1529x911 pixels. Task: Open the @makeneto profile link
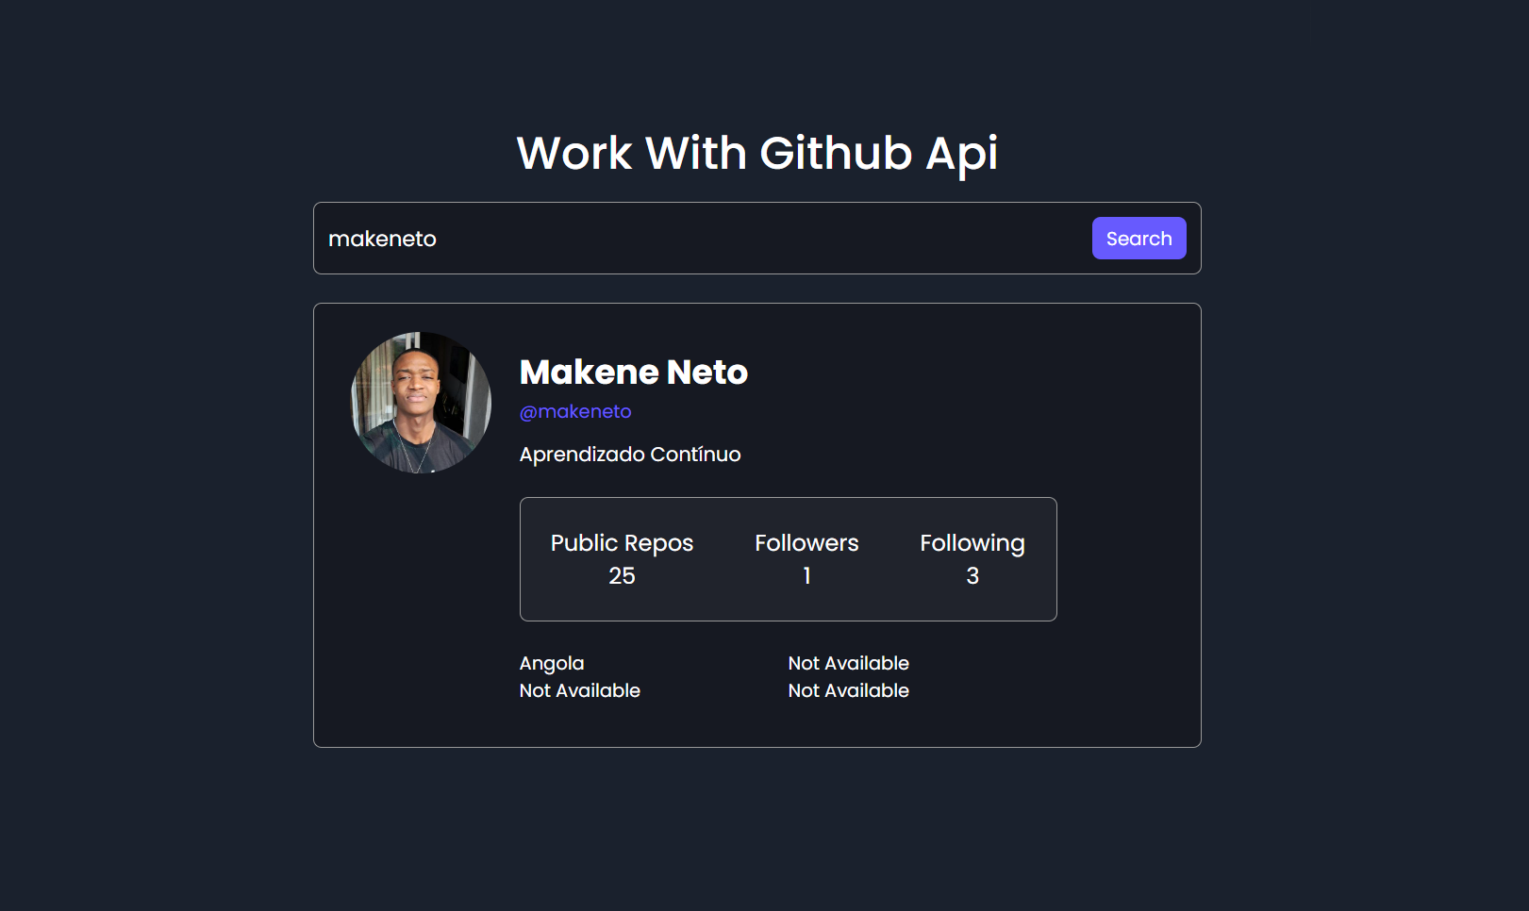575,411
